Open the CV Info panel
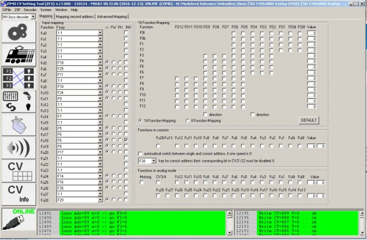Viewport: 367px width, 240px height. coord(19,194)
